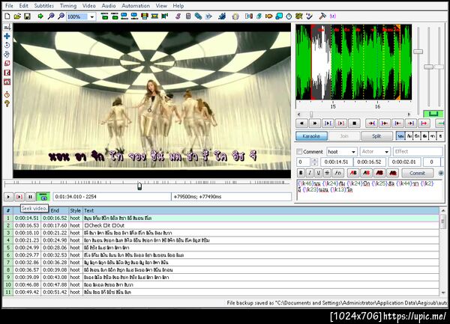Toggle underline formatting

[319, 173]
